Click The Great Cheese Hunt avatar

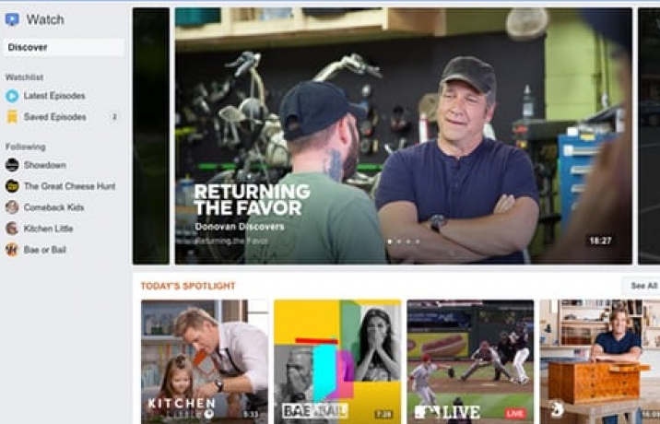tap(12, 186)
